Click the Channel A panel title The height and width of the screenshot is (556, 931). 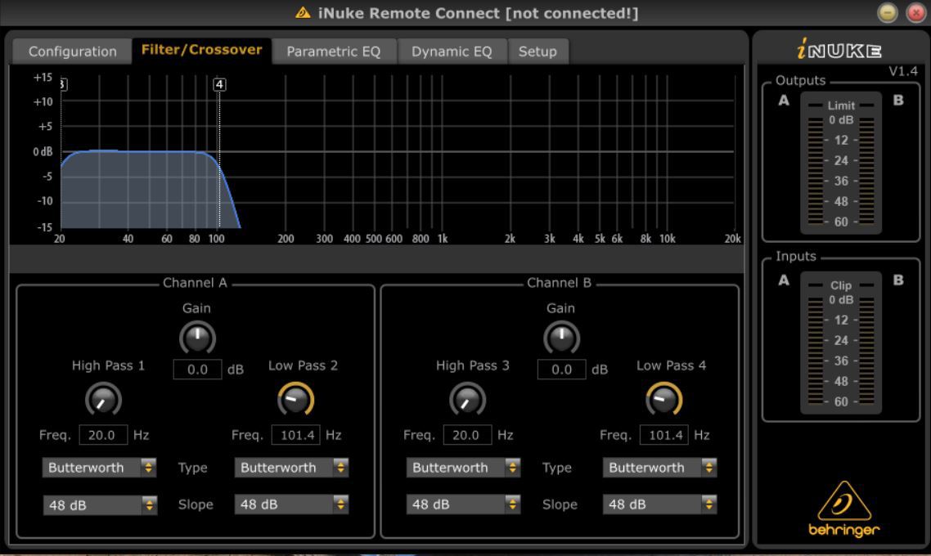pos(195,283)
